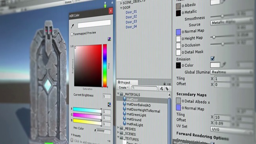
Task: Click the search by type icon in Project
Action: click(x=161, y=89)
